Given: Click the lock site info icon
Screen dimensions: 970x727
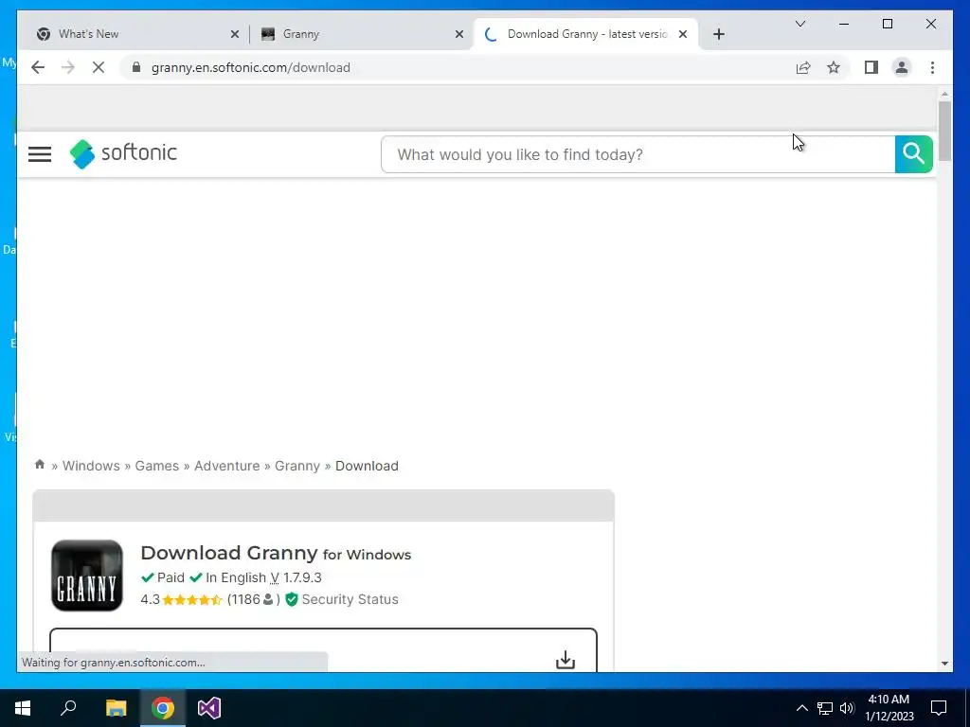Looking at the screenshot, I should [136, 67].
